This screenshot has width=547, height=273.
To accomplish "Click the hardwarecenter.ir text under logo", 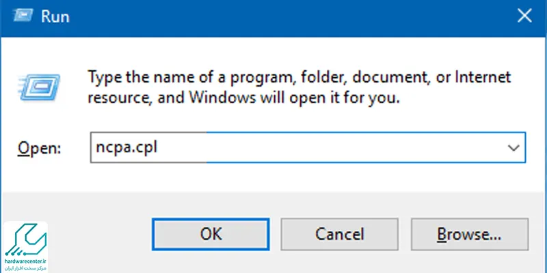I will pyautogui.click(x=26, y=261).
